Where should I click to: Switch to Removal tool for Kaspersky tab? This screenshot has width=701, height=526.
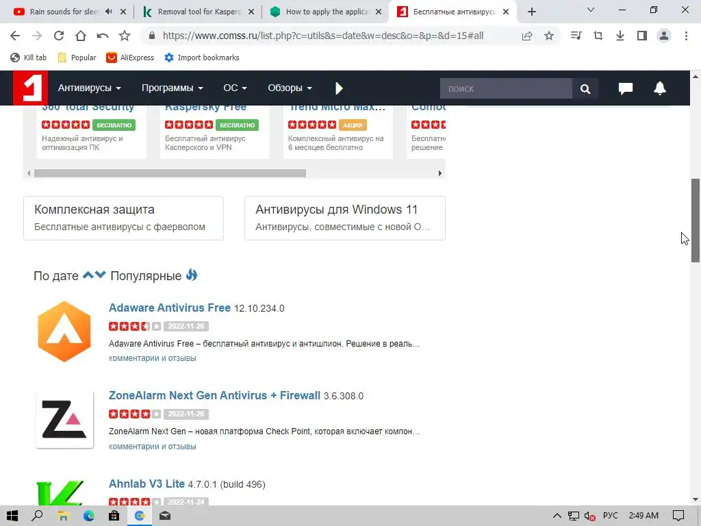pyautogui.click(x=199, y=12)
